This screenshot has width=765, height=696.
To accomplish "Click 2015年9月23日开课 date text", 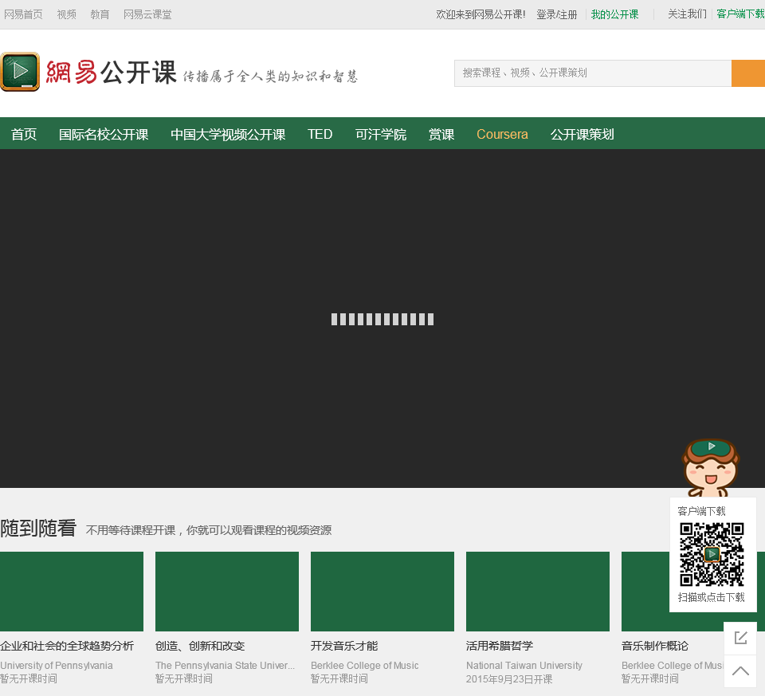I will 509,679.
